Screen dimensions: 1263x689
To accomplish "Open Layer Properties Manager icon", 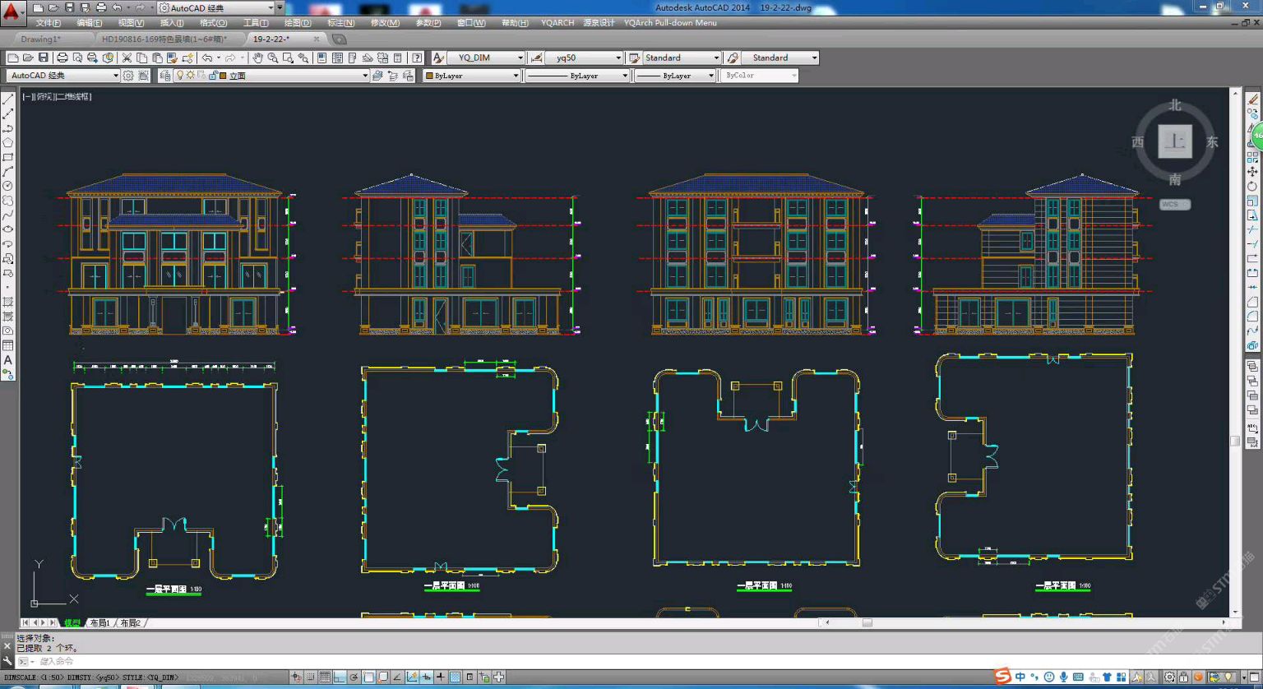I will click(165, 76).
